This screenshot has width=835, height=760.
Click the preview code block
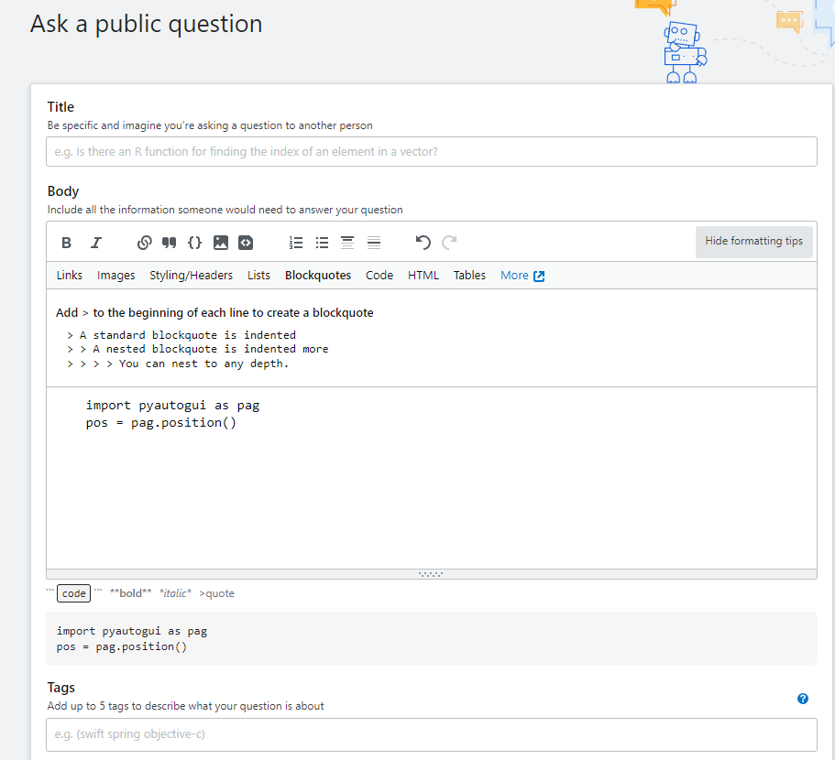[432, 638]
